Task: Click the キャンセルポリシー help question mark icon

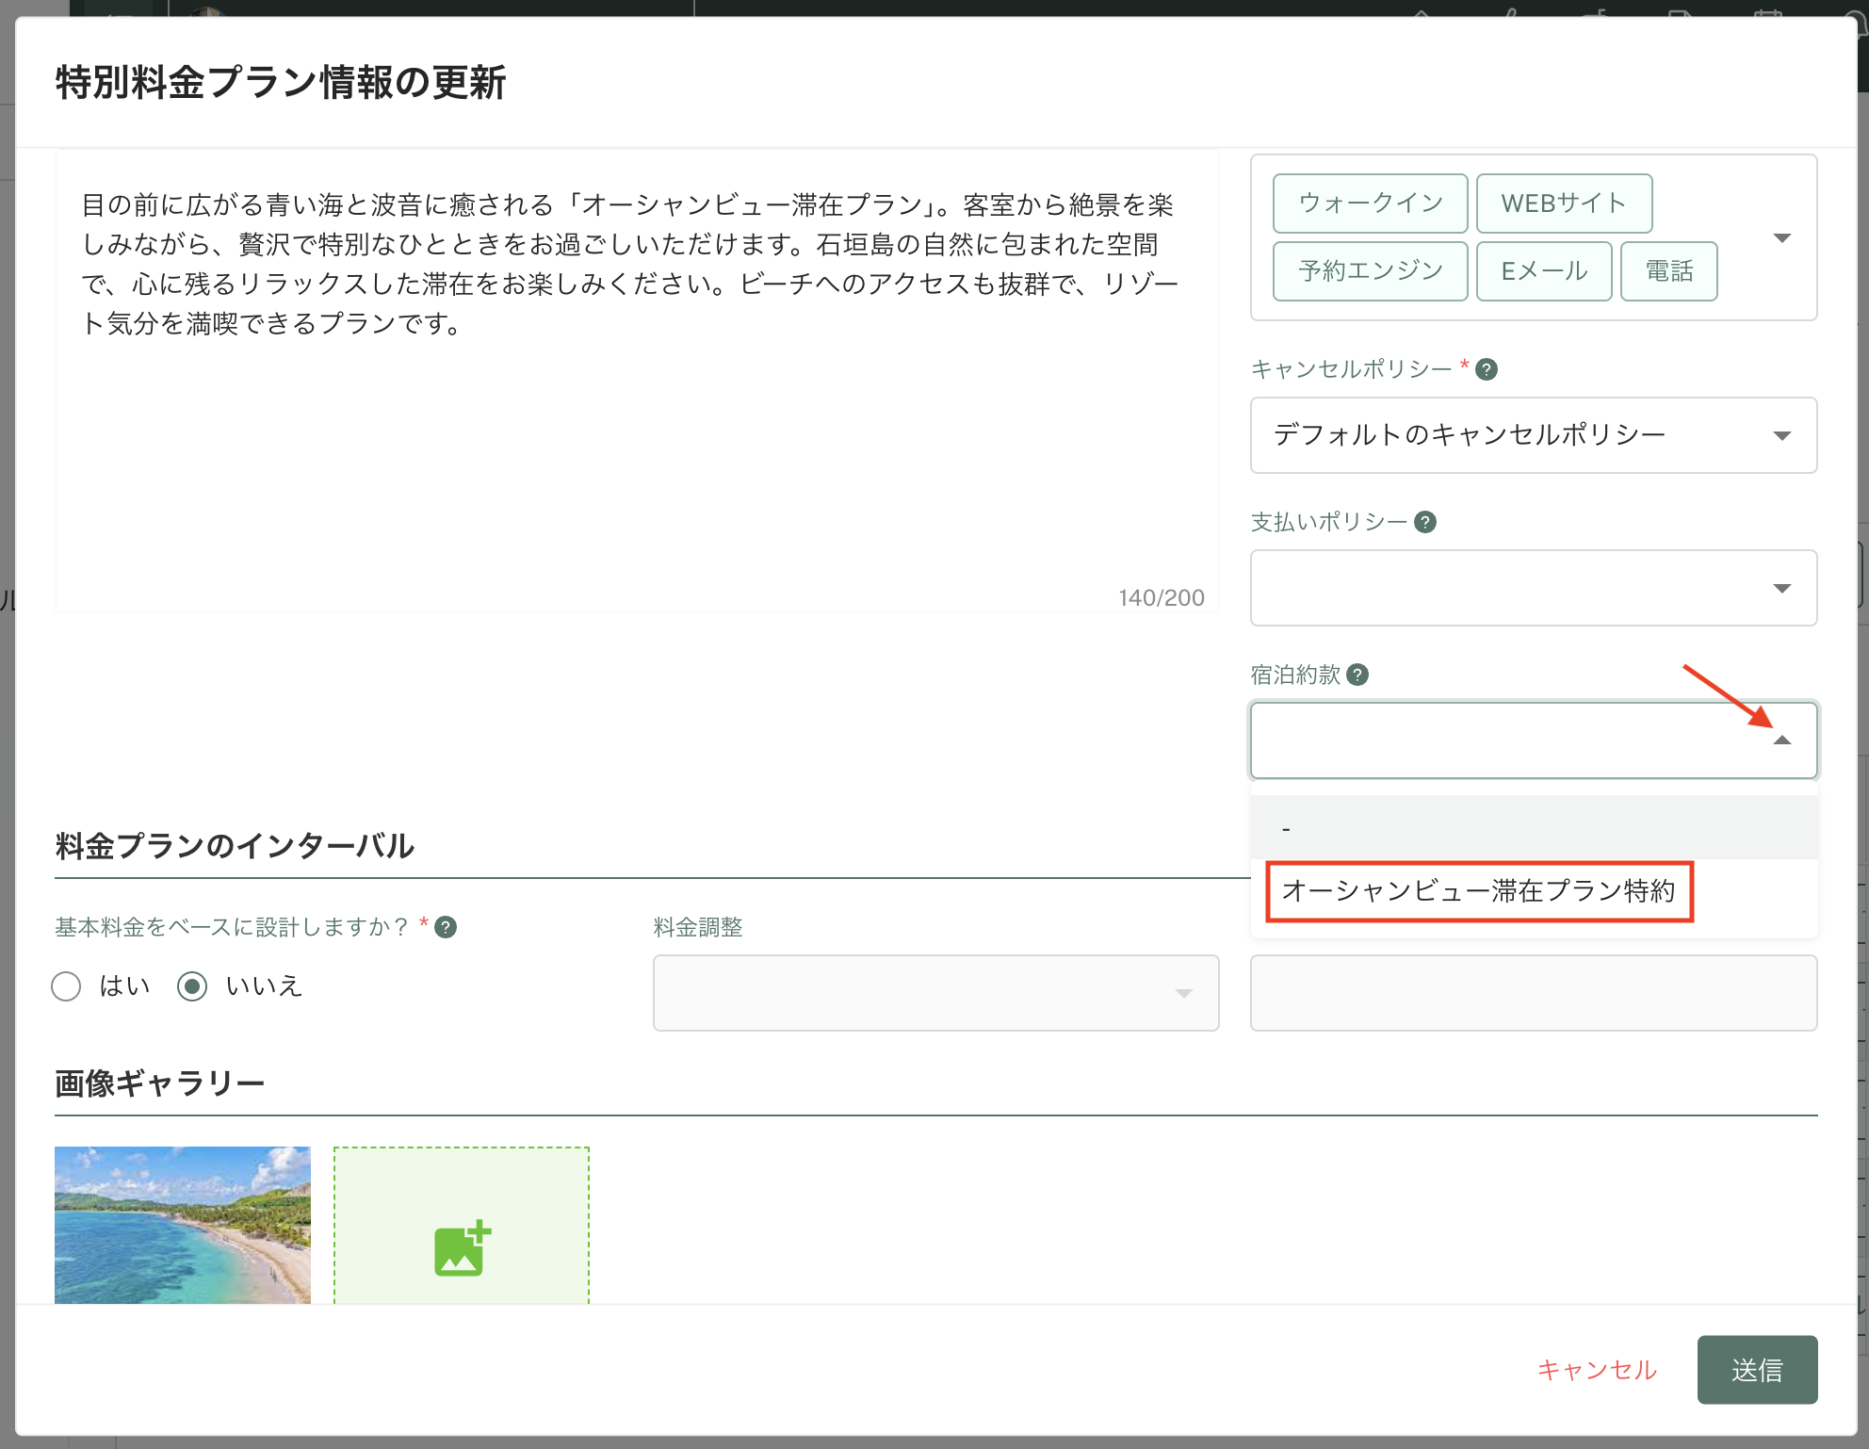Action: [x=1487, y=369]
